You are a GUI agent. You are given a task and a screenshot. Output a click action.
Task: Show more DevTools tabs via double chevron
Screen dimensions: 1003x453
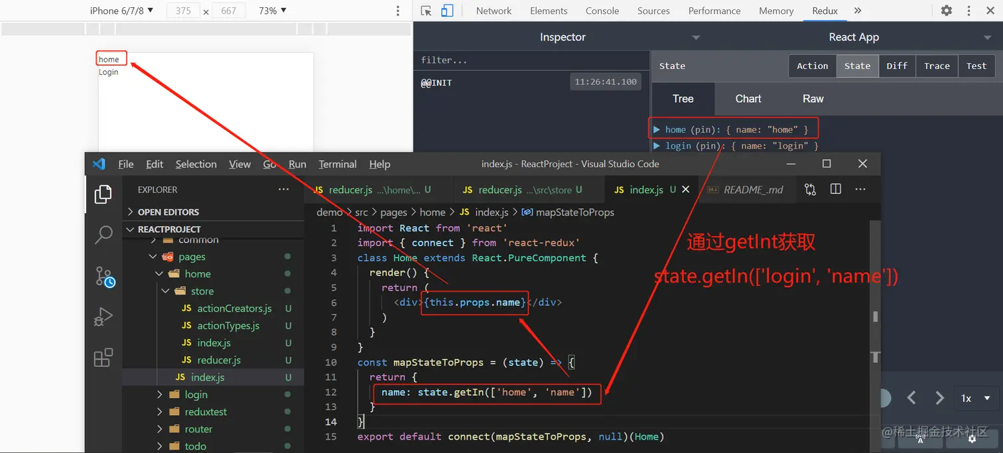858,11
